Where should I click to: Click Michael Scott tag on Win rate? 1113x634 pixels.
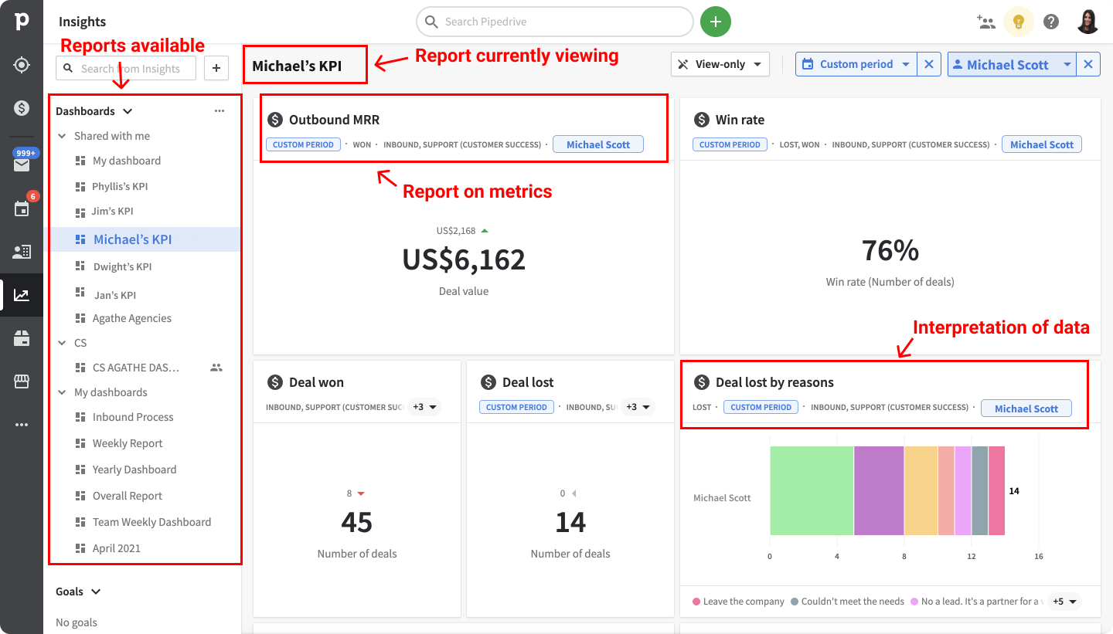1042,144
